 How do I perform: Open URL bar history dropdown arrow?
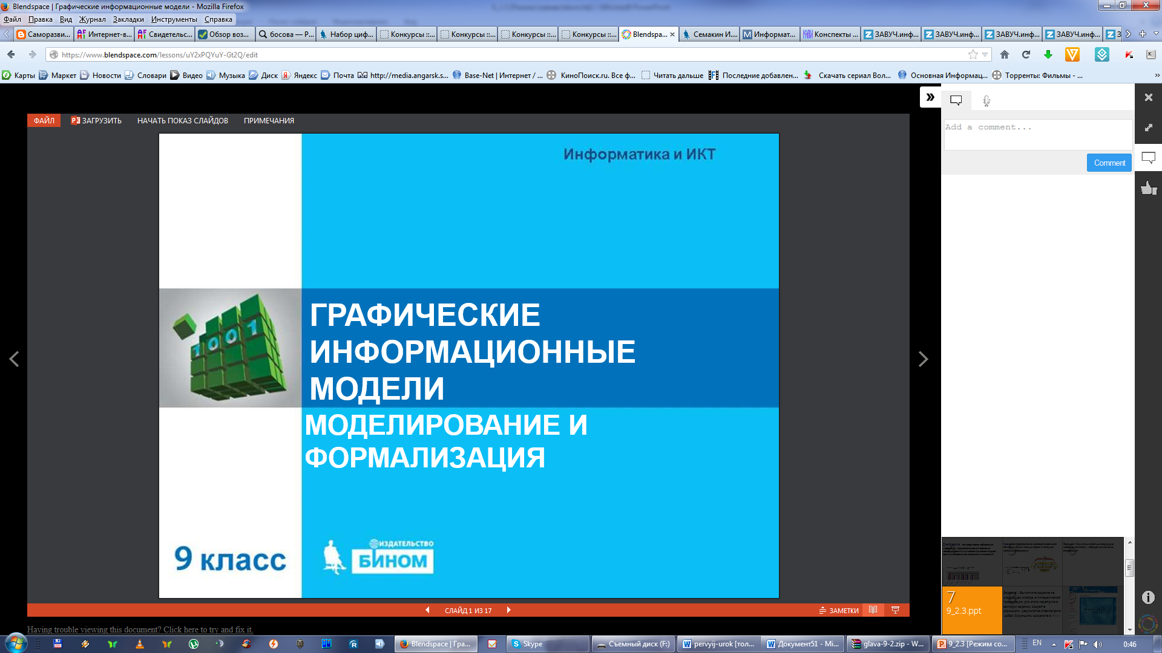[x=985, y=54]
